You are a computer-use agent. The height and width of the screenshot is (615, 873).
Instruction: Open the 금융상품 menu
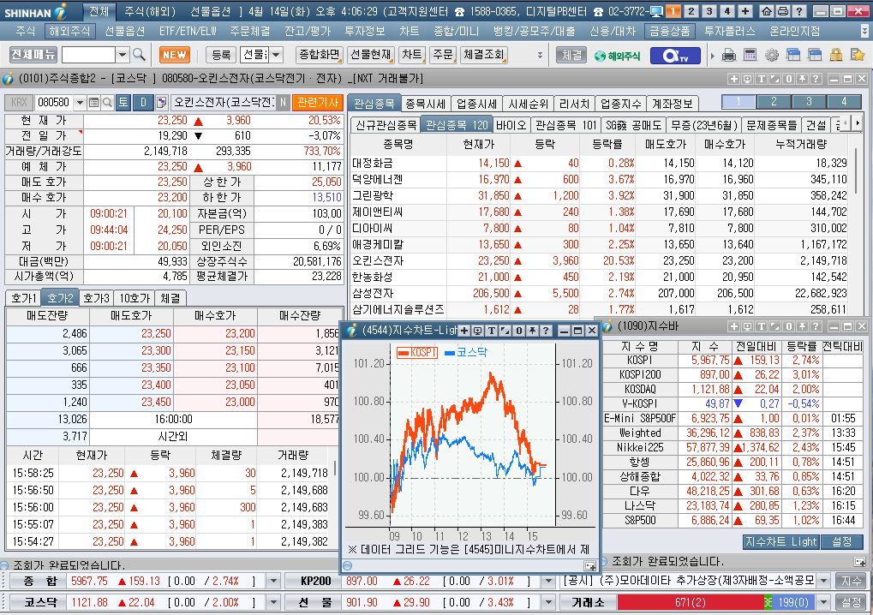[x=670, y=31]
